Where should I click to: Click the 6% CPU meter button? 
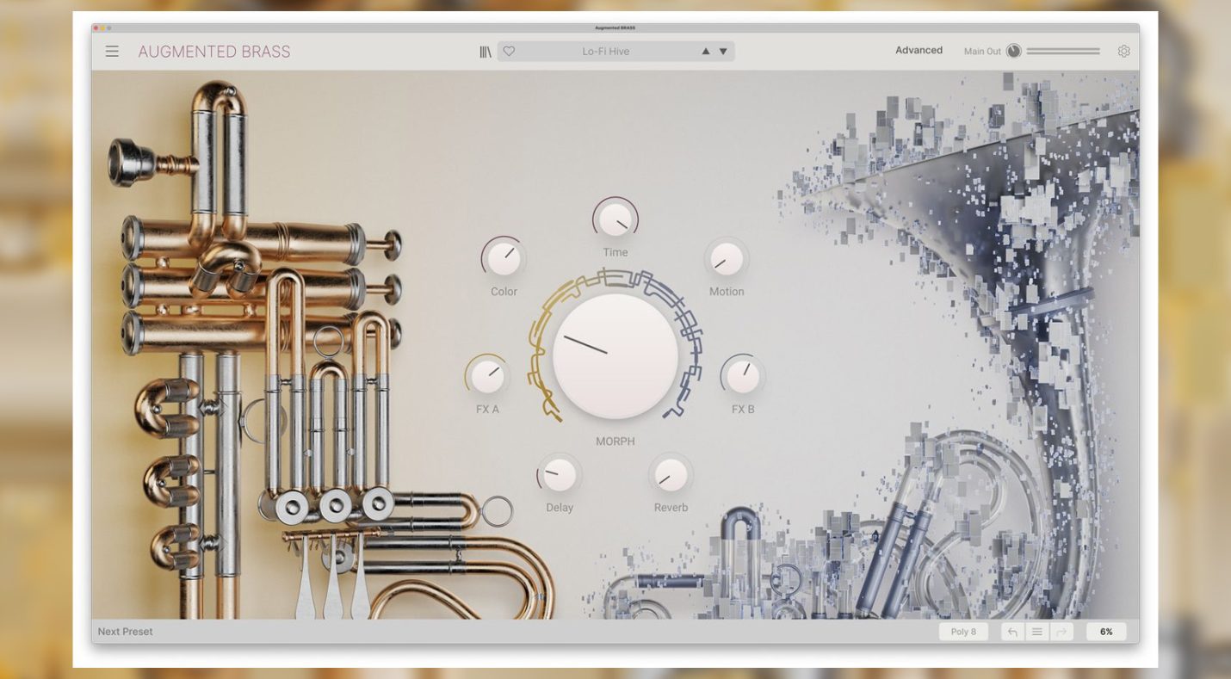coord(1106,631)
